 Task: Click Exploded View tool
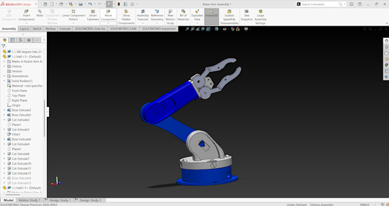197,15
